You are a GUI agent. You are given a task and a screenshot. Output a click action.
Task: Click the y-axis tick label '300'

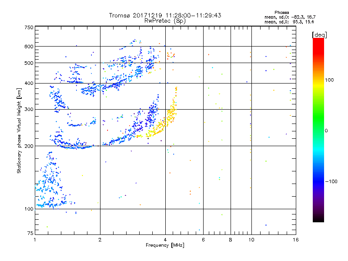29,109
